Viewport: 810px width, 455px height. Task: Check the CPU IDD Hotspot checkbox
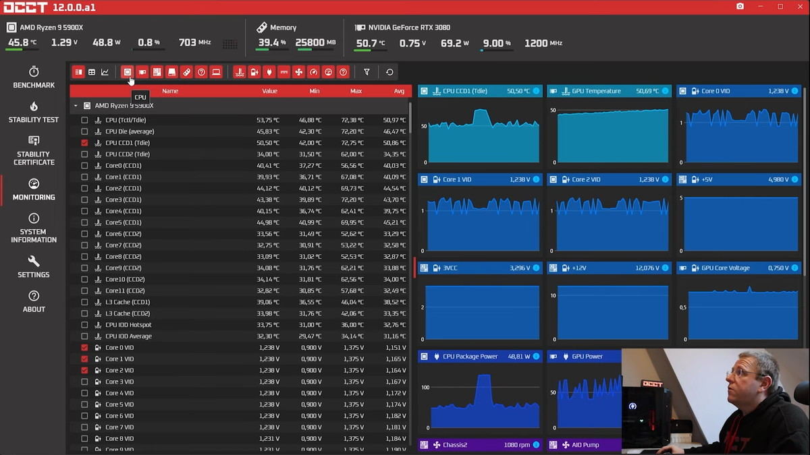[x=84, y=325]
